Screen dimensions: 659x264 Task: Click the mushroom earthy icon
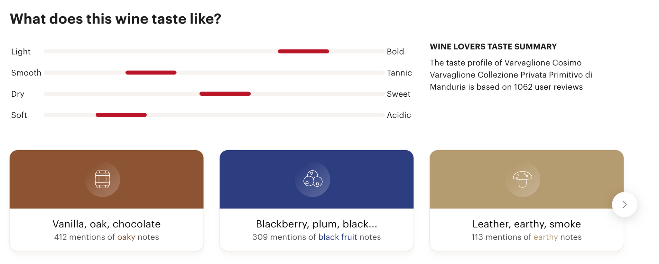coord(523,179)
